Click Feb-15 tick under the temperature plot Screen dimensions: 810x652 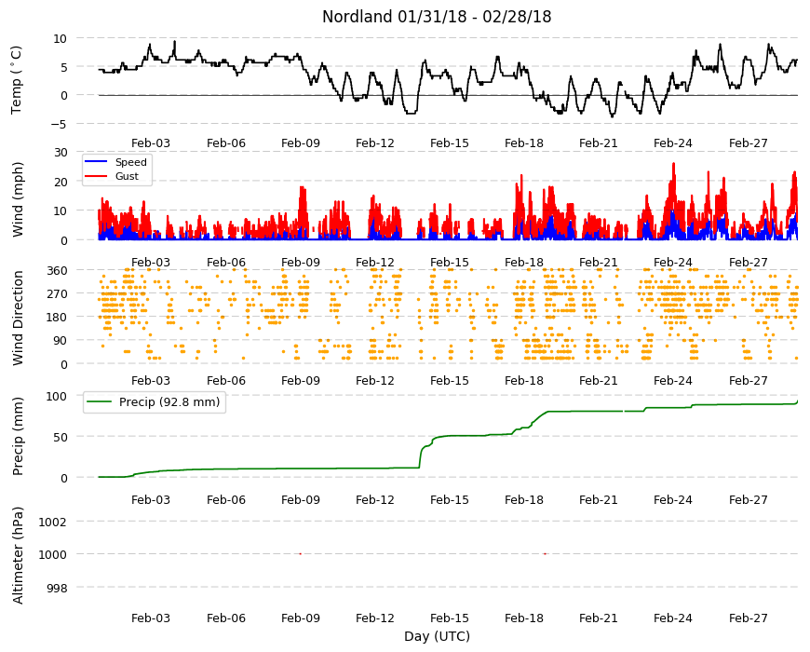click(x=450, y=143)
